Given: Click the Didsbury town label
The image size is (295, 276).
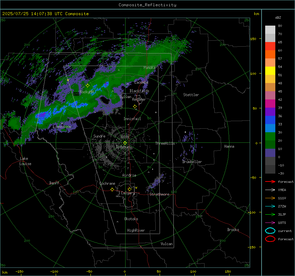Looking at the screenshot, I should point(124,147).
